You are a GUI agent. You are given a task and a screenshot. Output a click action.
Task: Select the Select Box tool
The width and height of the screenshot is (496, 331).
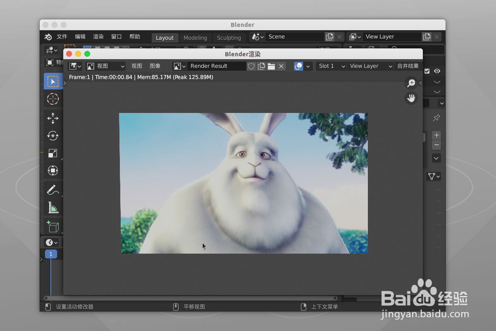tap(53, 81)
